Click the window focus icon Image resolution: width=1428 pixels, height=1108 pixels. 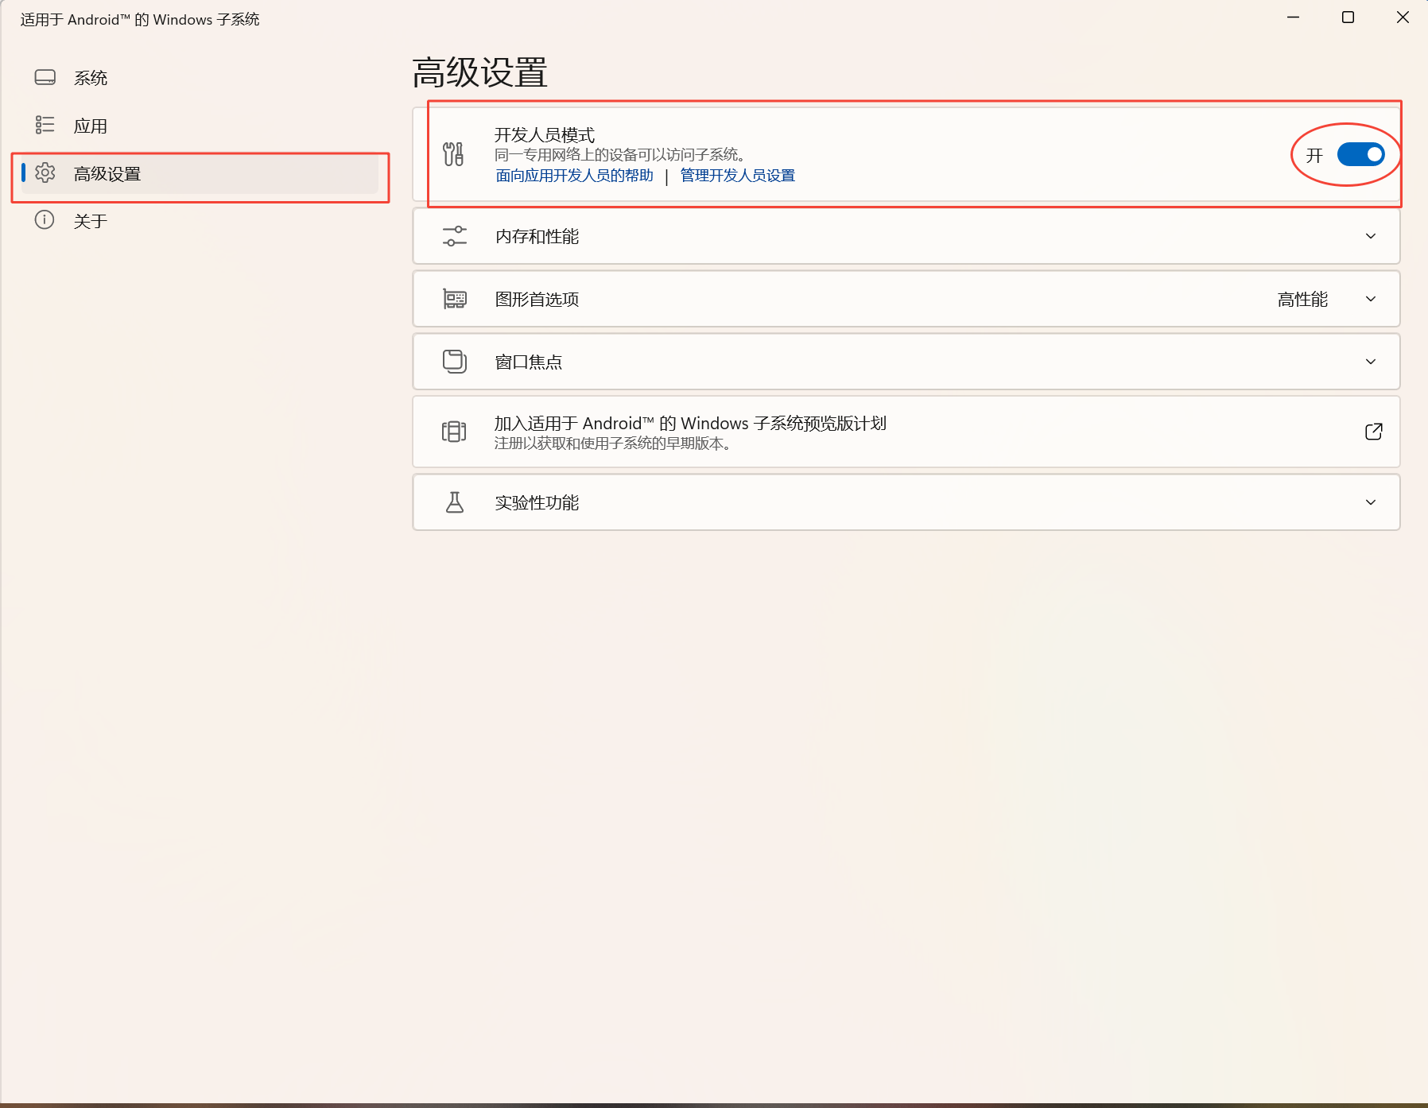[455, 362]
